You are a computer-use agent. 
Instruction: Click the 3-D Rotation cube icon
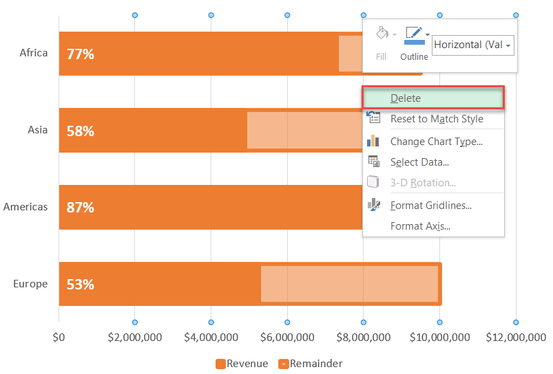tap(373, 182)
